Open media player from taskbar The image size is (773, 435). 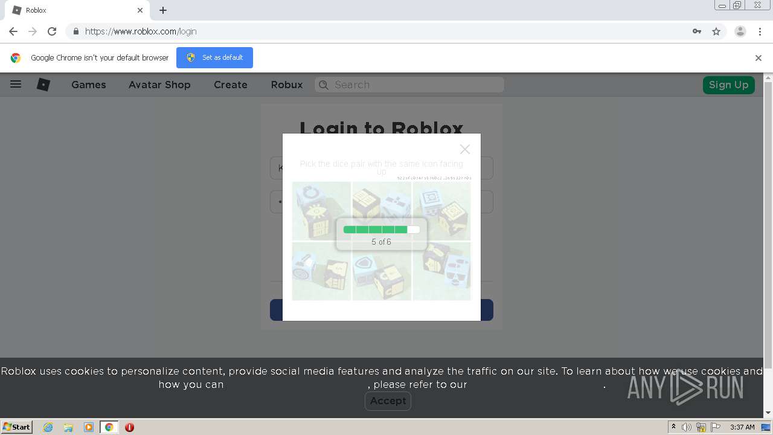pos(89,427)
